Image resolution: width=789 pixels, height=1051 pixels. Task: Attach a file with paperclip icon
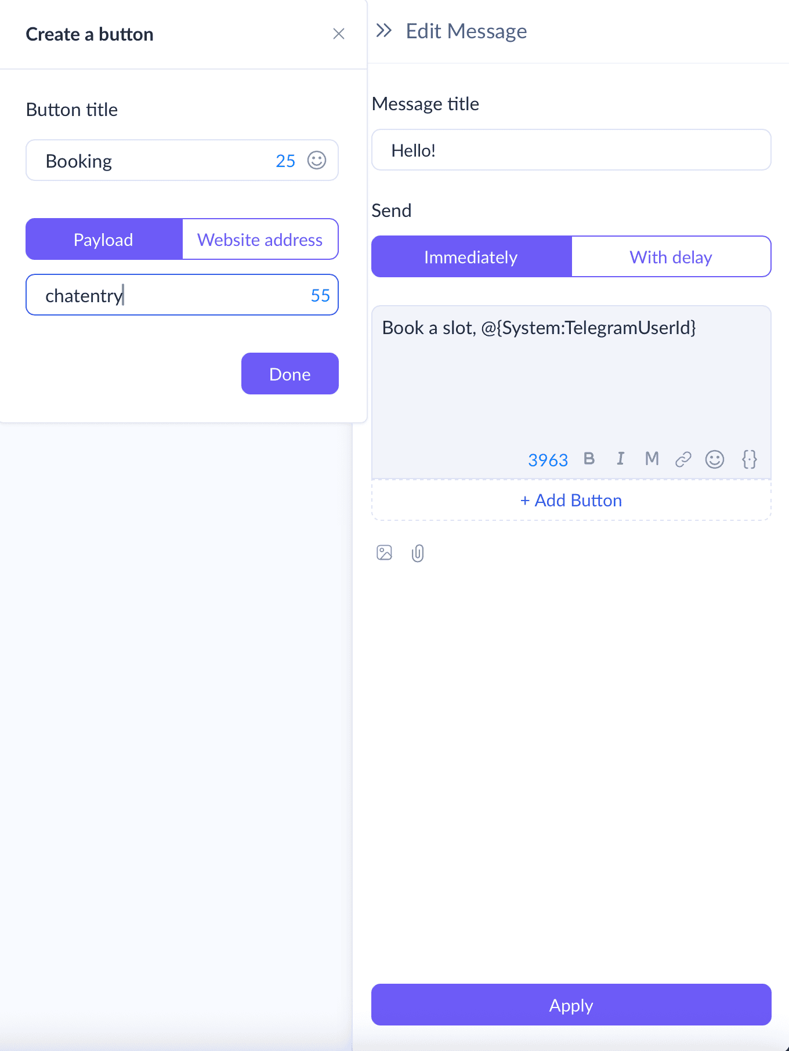coord(418,553)
